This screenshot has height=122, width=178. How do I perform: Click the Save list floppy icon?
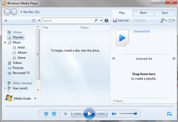pyautogui.click(x=115, y=20)
